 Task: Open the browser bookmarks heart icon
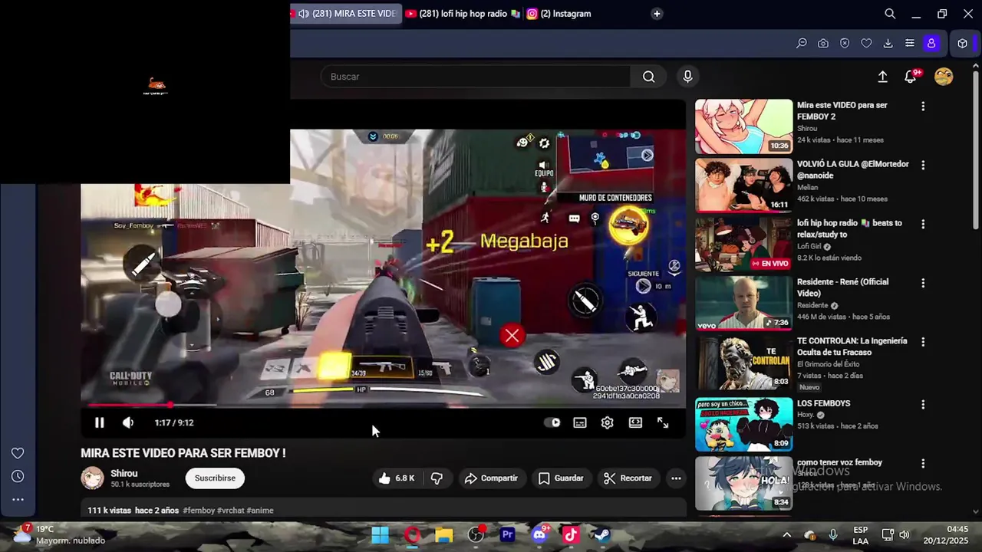pos(866,43)
